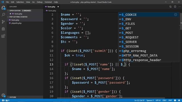The width and height of the screenshot is (182, 102).
Task: Select the form.php editor tab
Action: 51,7
